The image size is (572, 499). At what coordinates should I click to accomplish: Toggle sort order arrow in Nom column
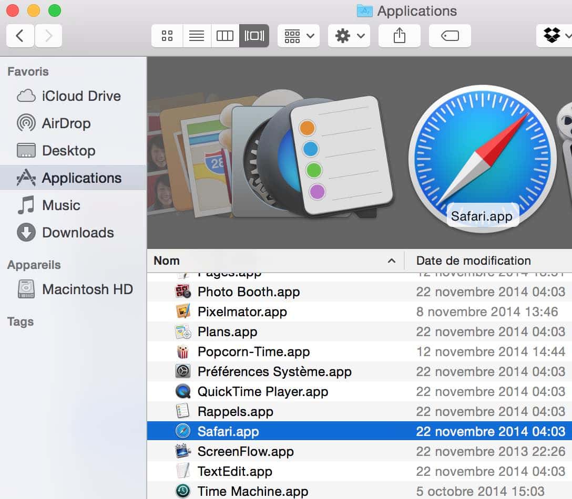point(392,261)
